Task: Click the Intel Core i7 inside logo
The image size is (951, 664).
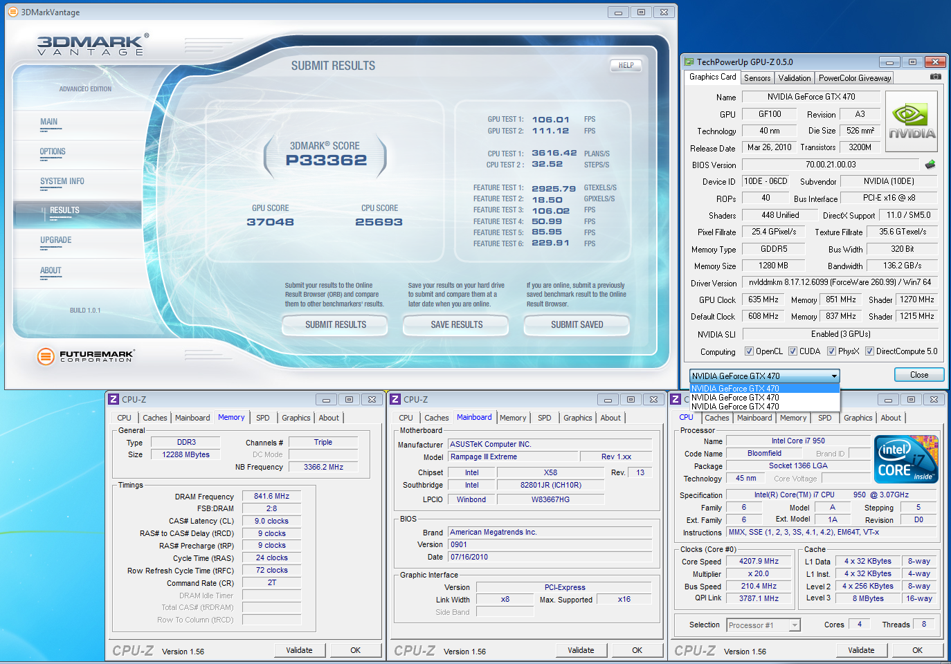Action: click(x=906, y=459)
